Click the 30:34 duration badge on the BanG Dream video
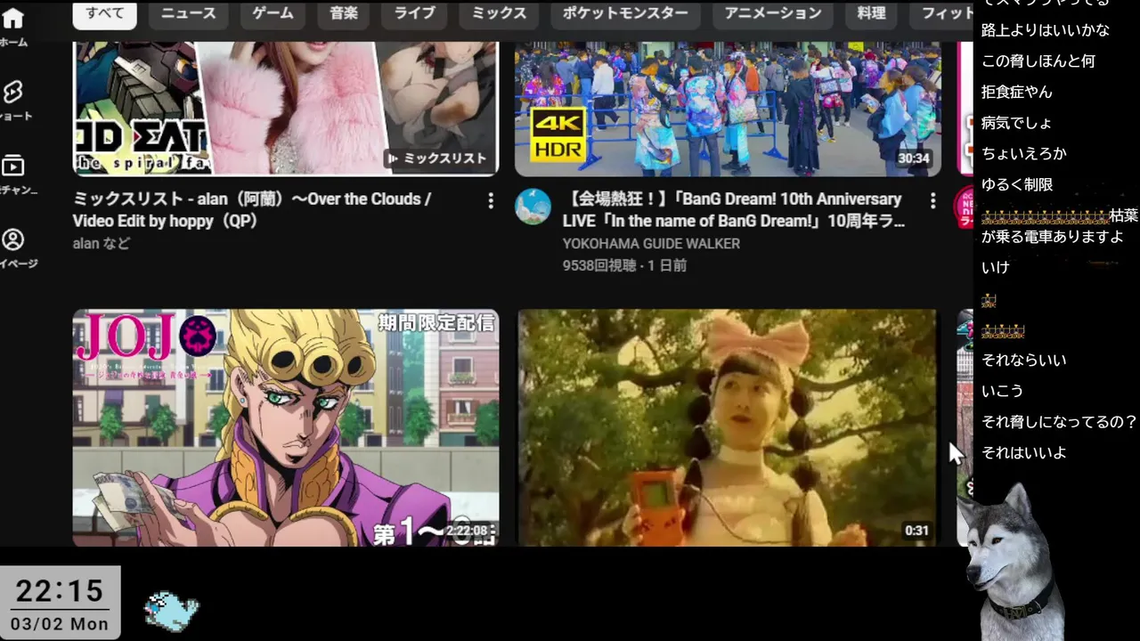This screenshot has width=1140, height=641. coord(914,158)
